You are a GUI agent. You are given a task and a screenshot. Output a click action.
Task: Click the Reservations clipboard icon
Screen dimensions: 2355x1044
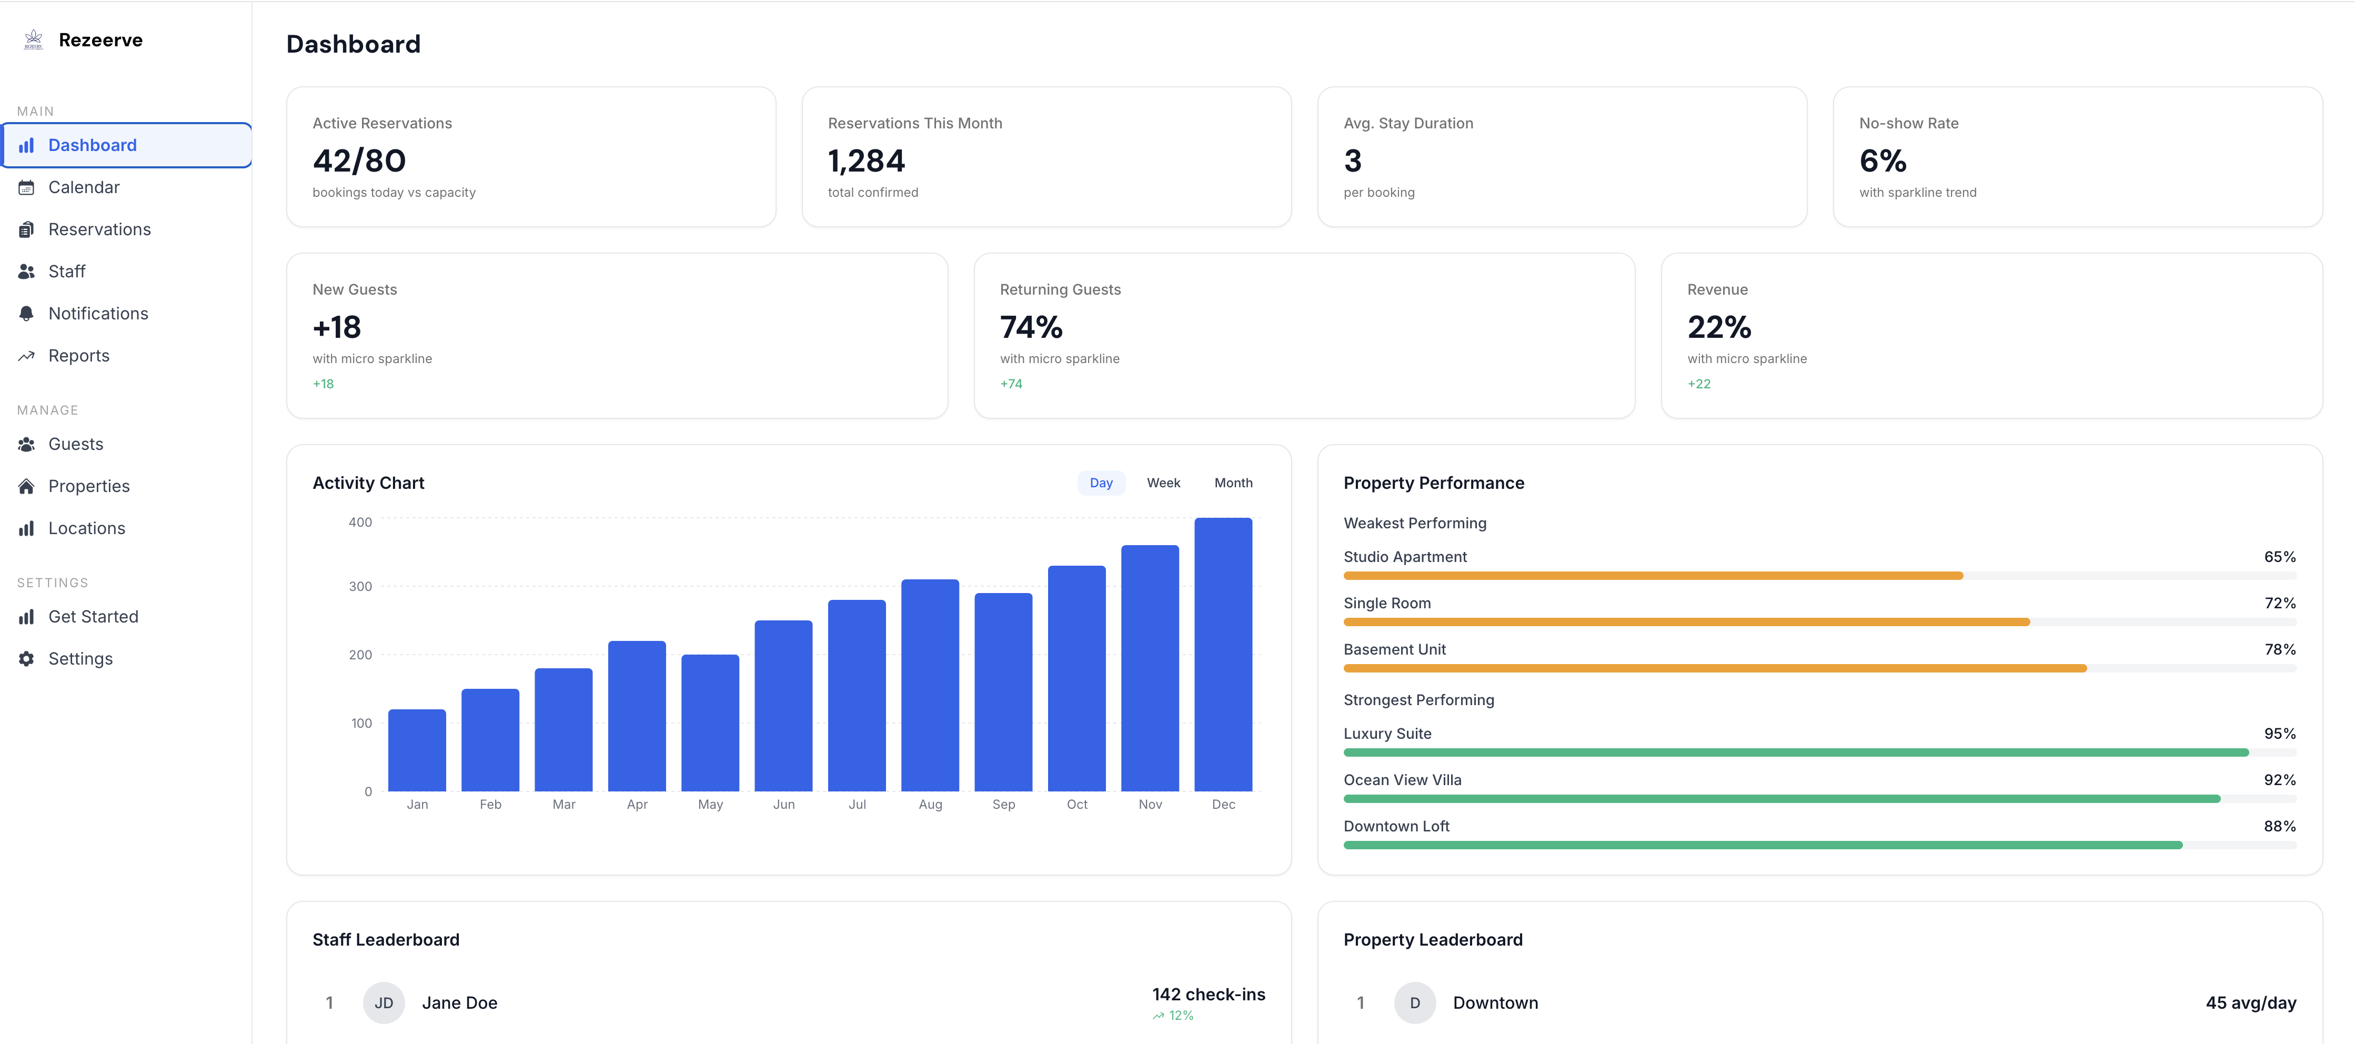click(26, 229)
